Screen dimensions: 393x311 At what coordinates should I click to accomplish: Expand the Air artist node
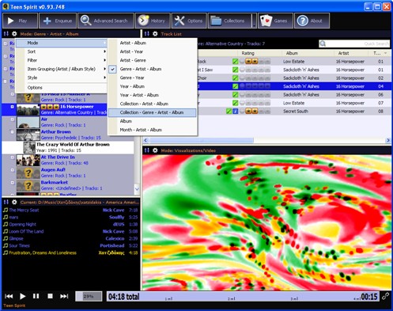tap(12, 119)
